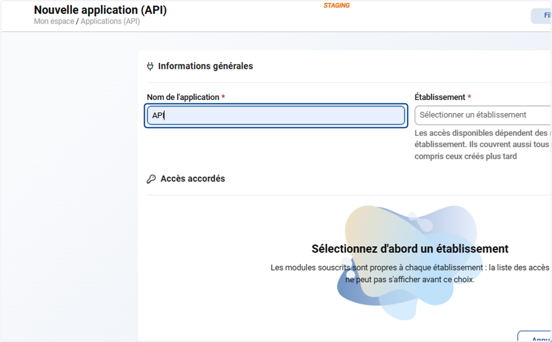Click the Accès accordés section heading
Image resolution: width=552 pixels, height=342 pixels.
pyautogui.click(x=193, y=179)
